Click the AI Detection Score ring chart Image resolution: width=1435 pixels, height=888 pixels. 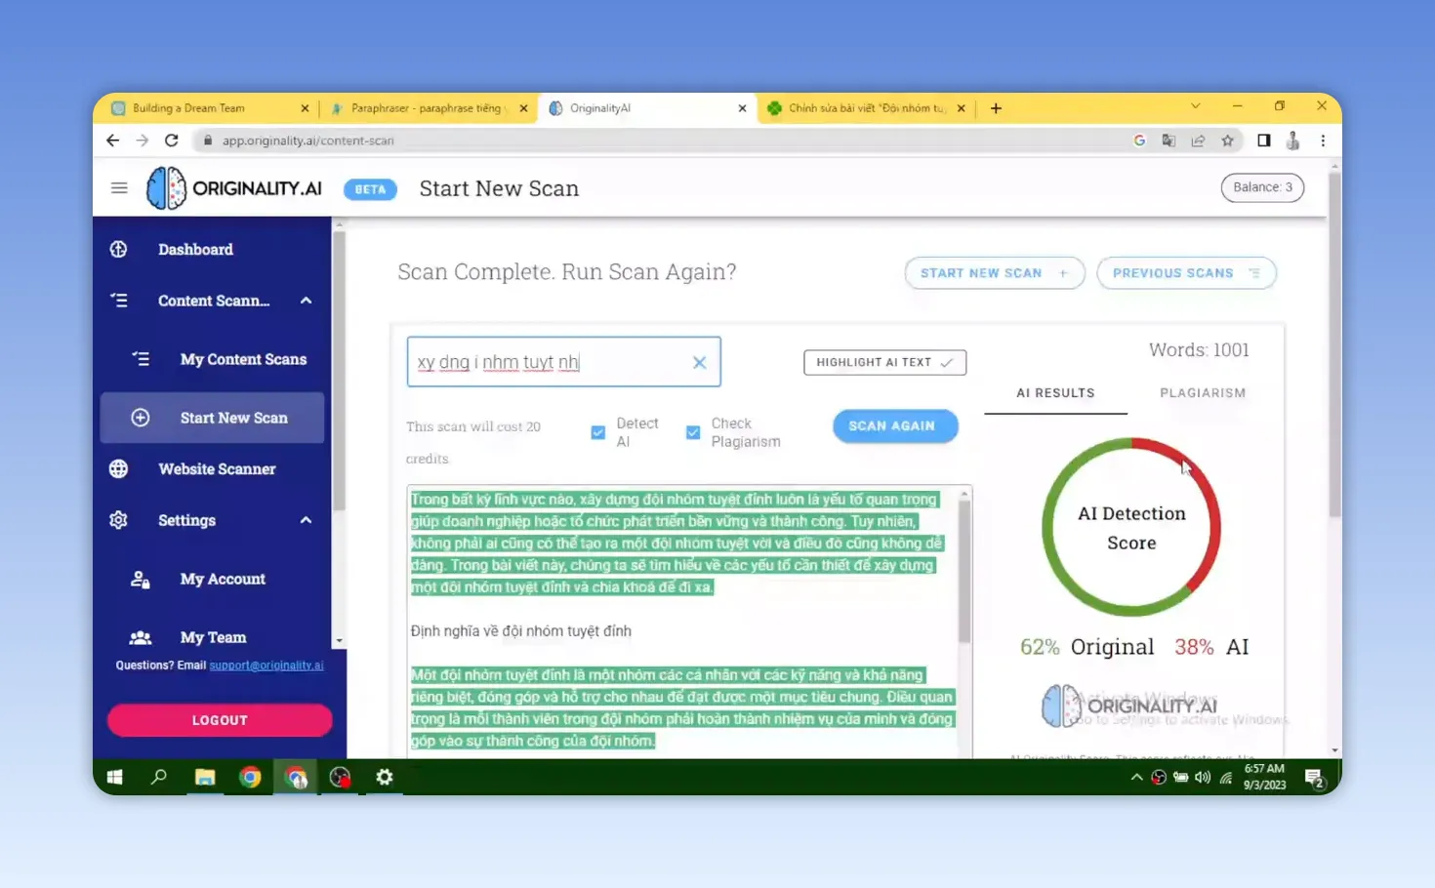pyautogui.click(x=1131, y=527)
